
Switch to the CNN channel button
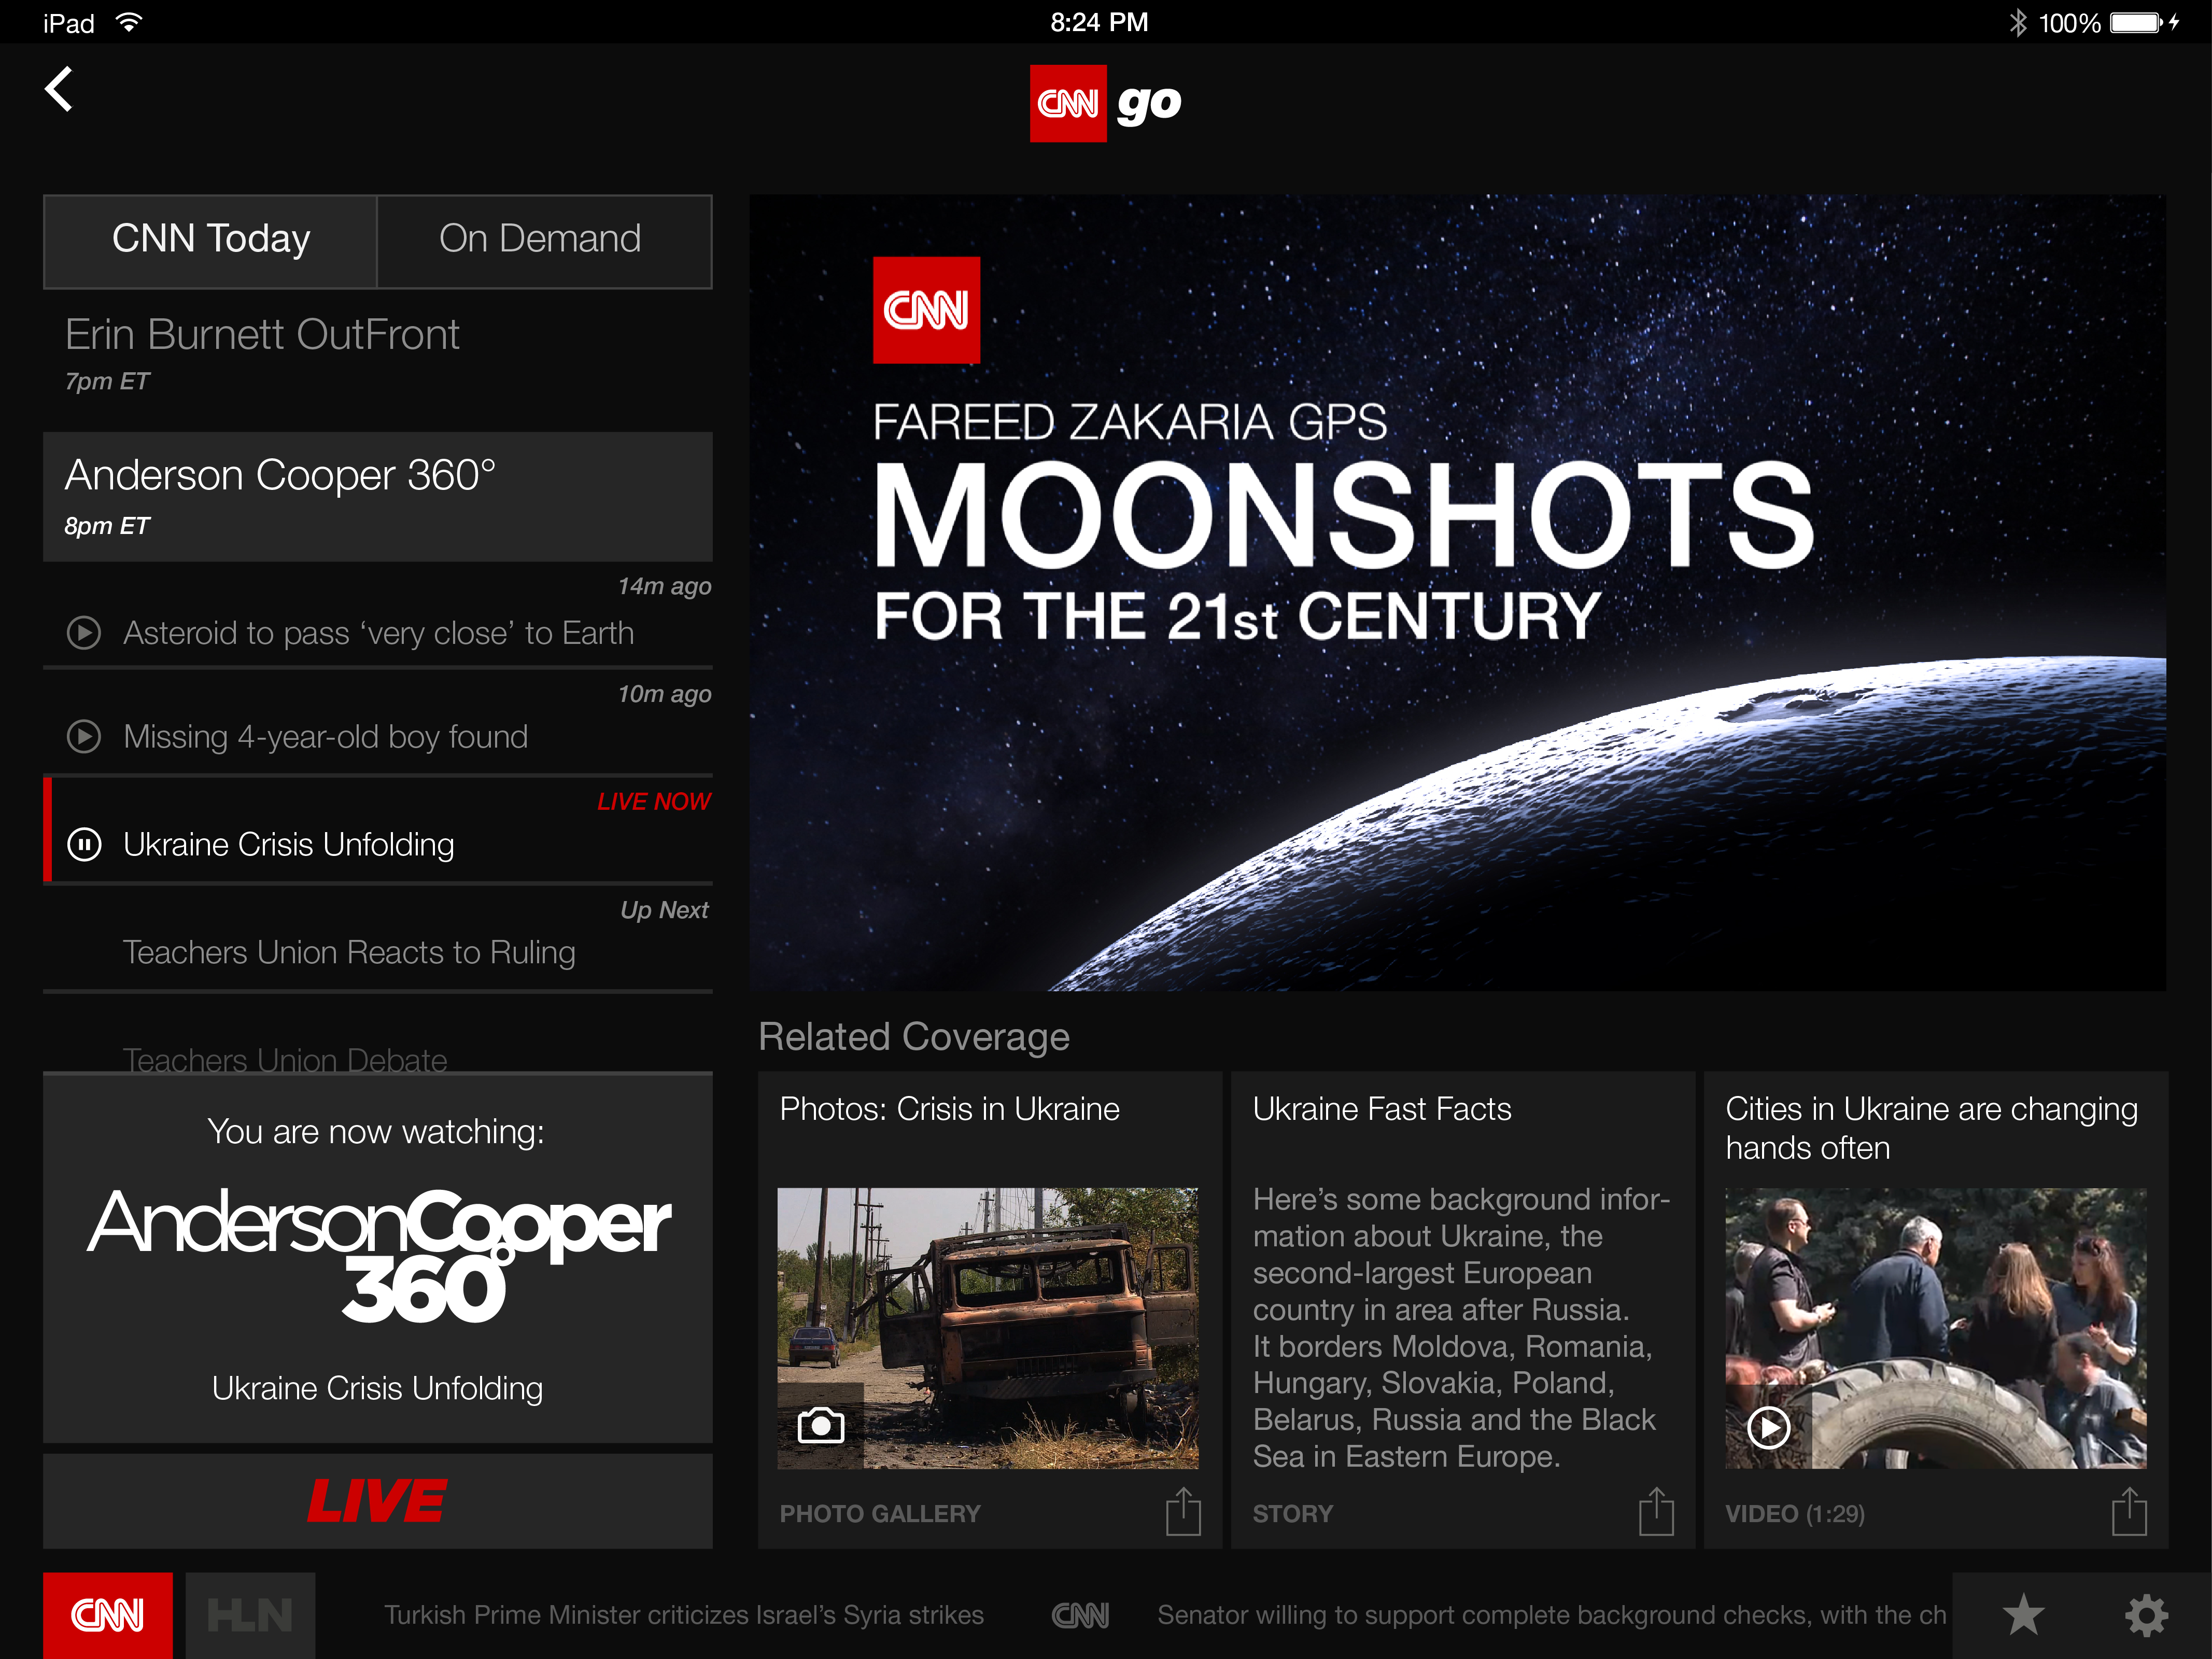(107, 1615)
